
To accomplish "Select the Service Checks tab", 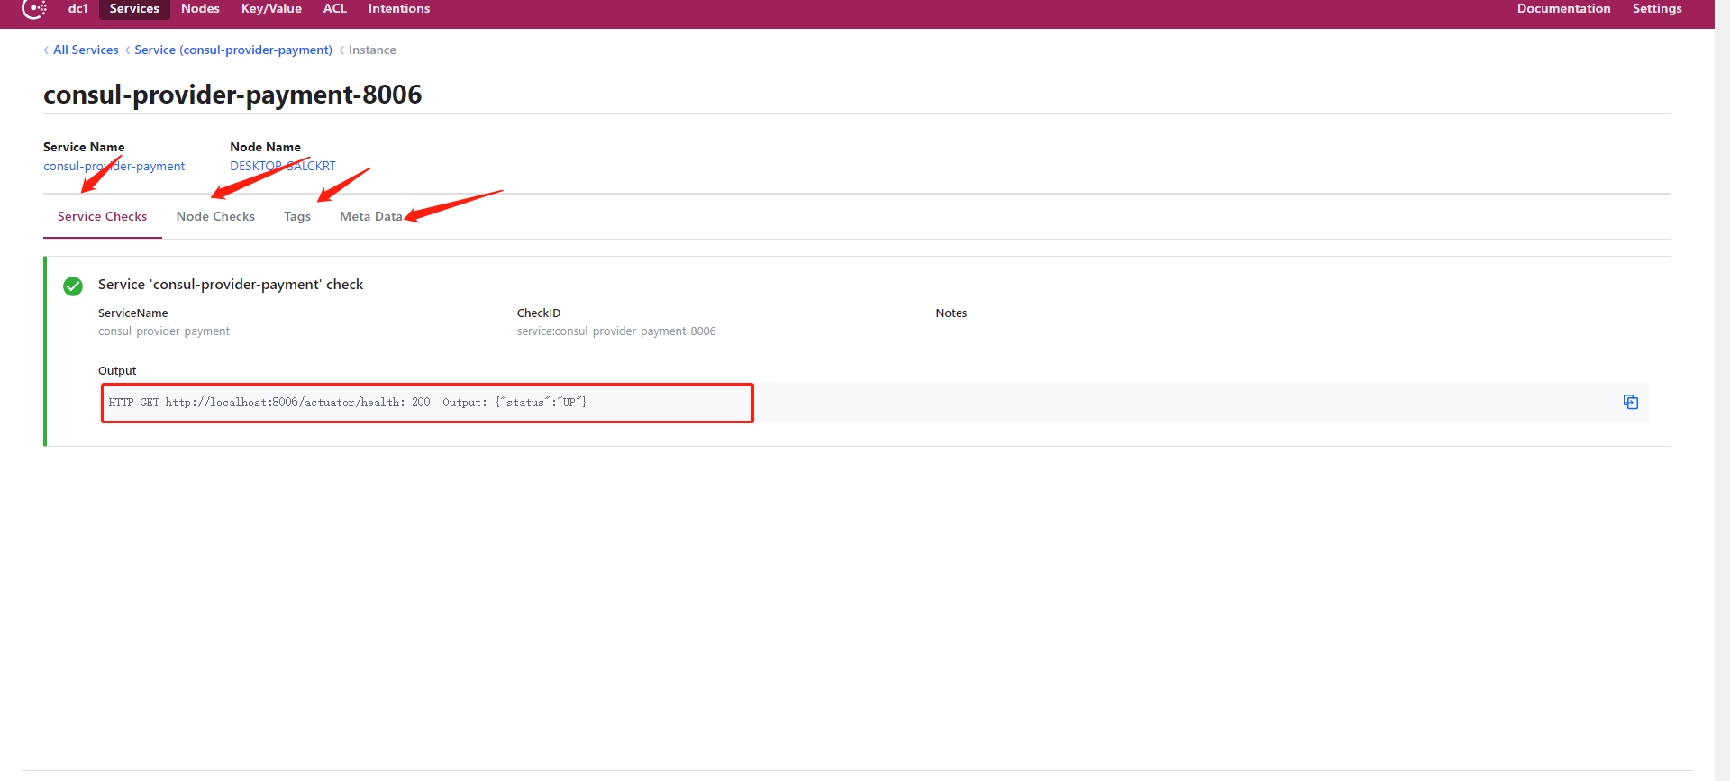I will coord(103,216).
